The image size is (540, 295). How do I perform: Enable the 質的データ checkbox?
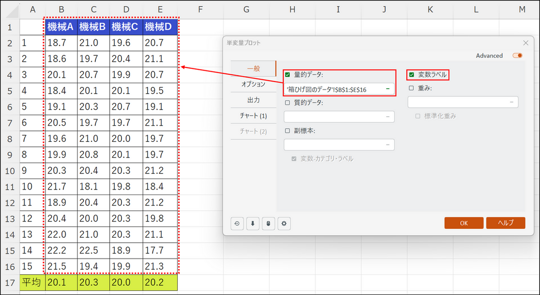click(x=288, y=103)
